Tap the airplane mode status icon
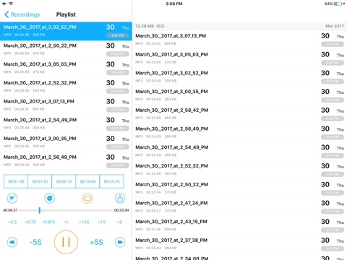The height and width of the screenshot is (260, 347). [4, 4]
